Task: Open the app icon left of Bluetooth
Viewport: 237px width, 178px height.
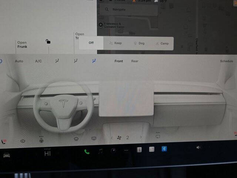Action: (x=151, y=149)
